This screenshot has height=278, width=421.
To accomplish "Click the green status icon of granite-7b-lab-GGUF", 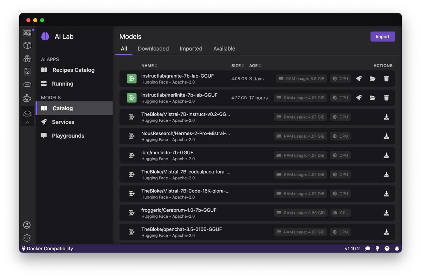I will click(132, 79).
